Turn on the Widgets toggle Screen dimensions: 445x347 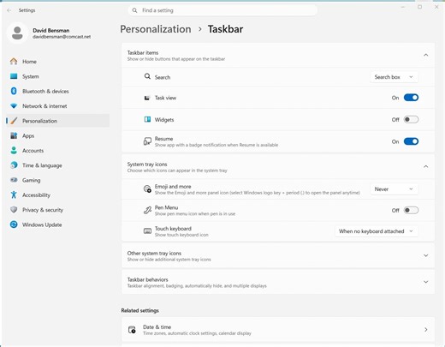(x=411, y=119)
